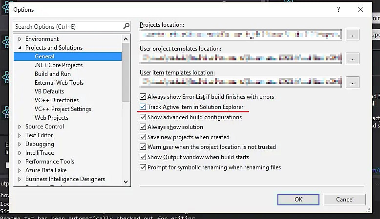Click the OK button

298,199
